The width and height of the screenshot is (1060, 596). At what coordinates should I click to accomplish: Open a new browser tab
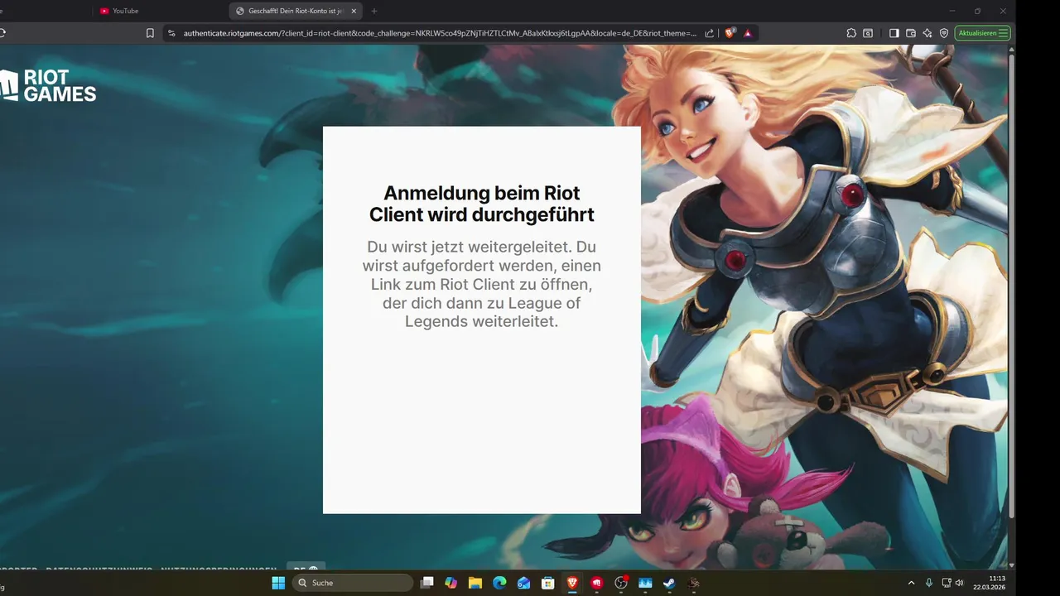click(x=374, y=11)
